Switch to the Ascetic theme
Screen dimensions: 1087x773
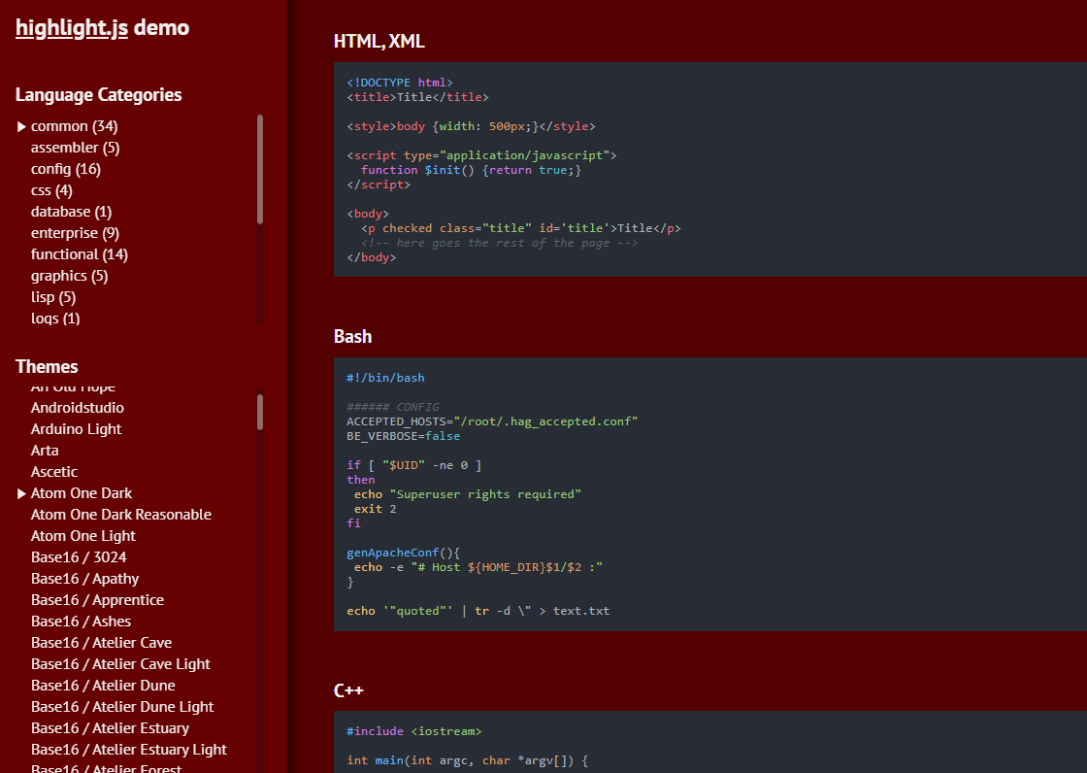tap(54, 472)
